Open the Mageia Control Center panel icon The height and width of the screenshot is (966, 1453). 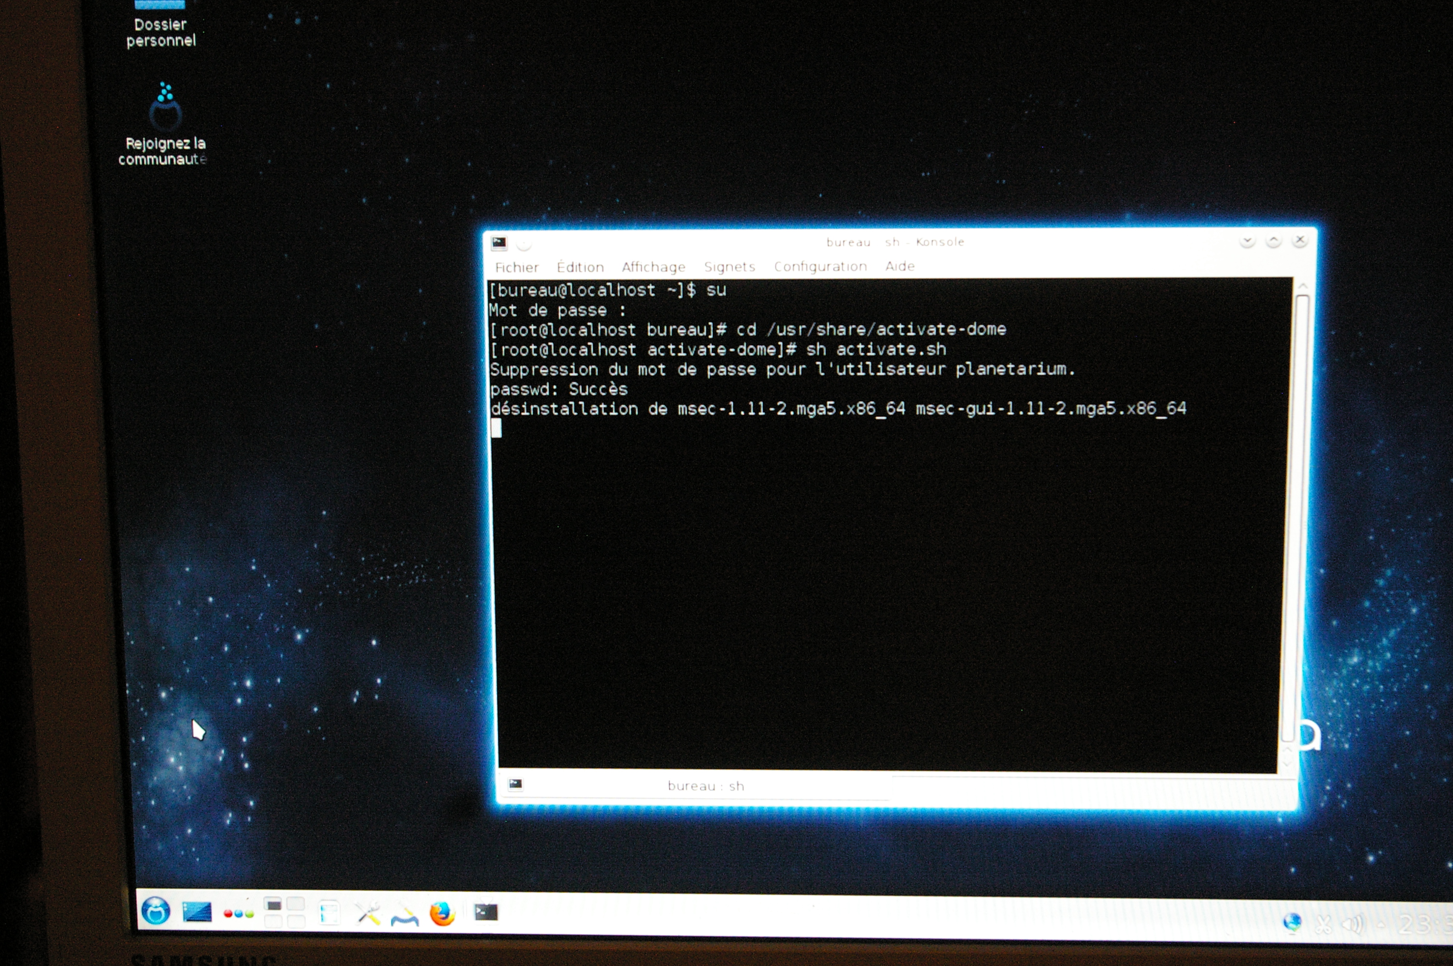pyautogui.click(x=405, y=917)
